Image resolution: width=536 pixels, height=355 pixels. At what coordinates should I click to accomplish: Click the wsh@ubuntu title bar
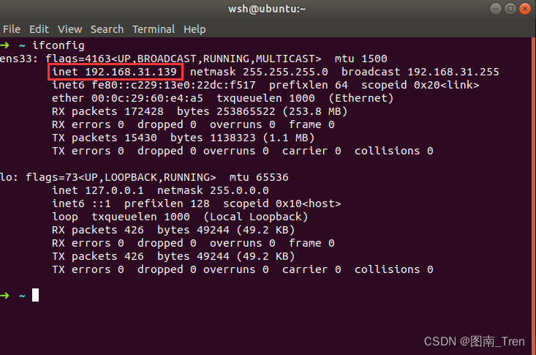click(267, 9)
